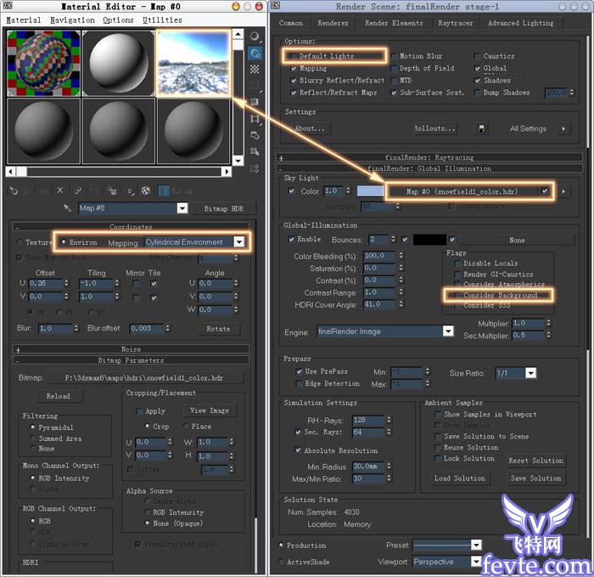Open the Cylindrical Environment mapping dropdown

[238, 242]
